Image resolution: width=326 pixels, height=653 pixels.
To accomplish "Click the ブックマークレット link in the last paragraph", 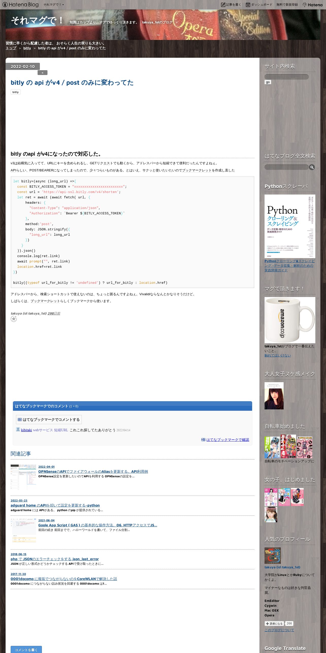I will coord(45,301).
